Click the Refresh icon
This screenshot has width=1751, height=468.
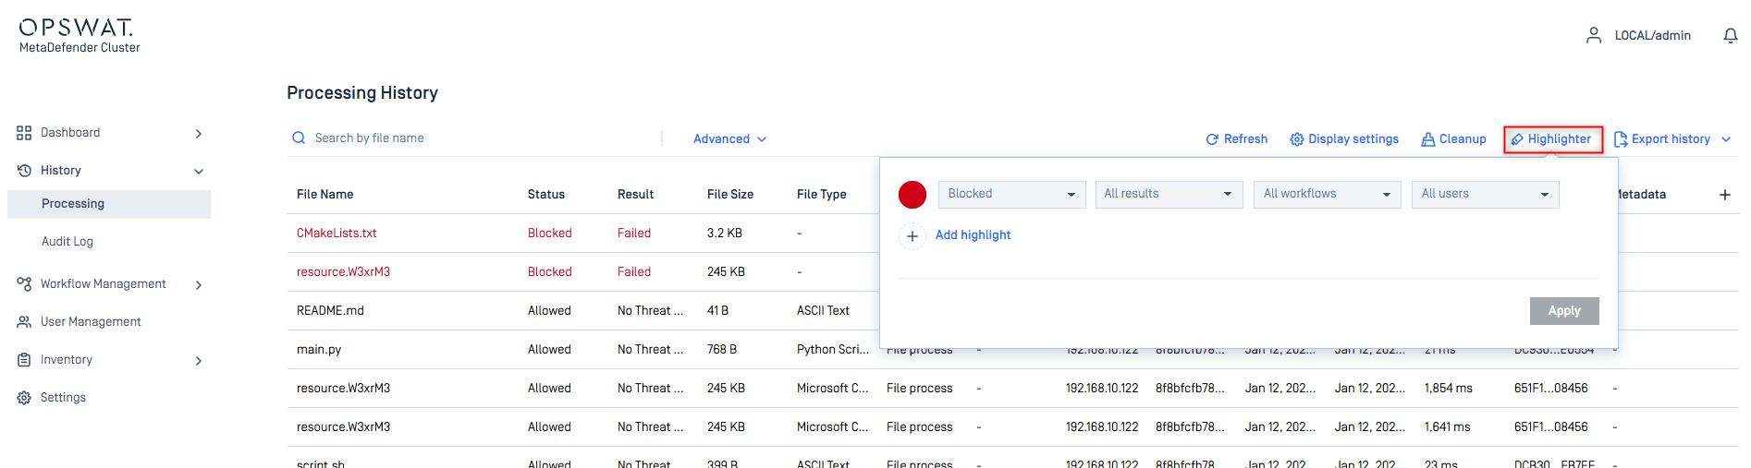[1212, 139]
